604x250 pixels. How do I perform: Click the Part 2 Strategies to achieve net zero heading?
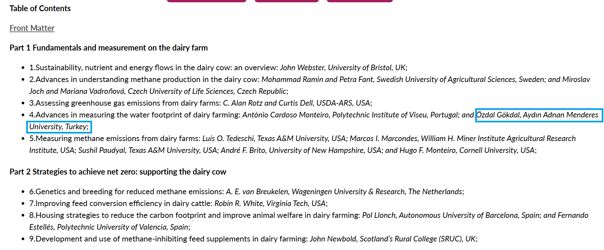click(x=118, y=172)
